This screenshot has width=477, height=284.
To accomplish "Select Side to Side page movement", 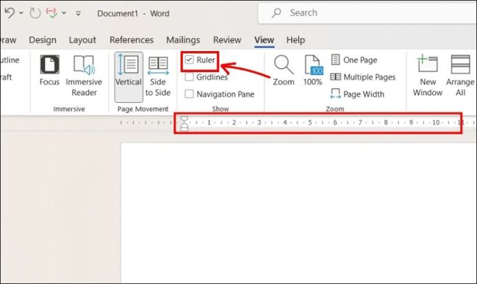I will point(157,76).
